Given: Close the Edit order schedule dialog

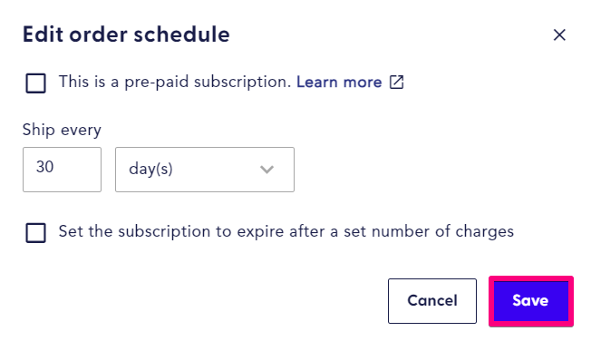Looking at the screenshot, I should pyautogui.click(x=559, y=34).
